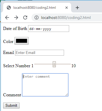Open the black Color picker swatch
The image size is (102, 111).
point(22,41)
